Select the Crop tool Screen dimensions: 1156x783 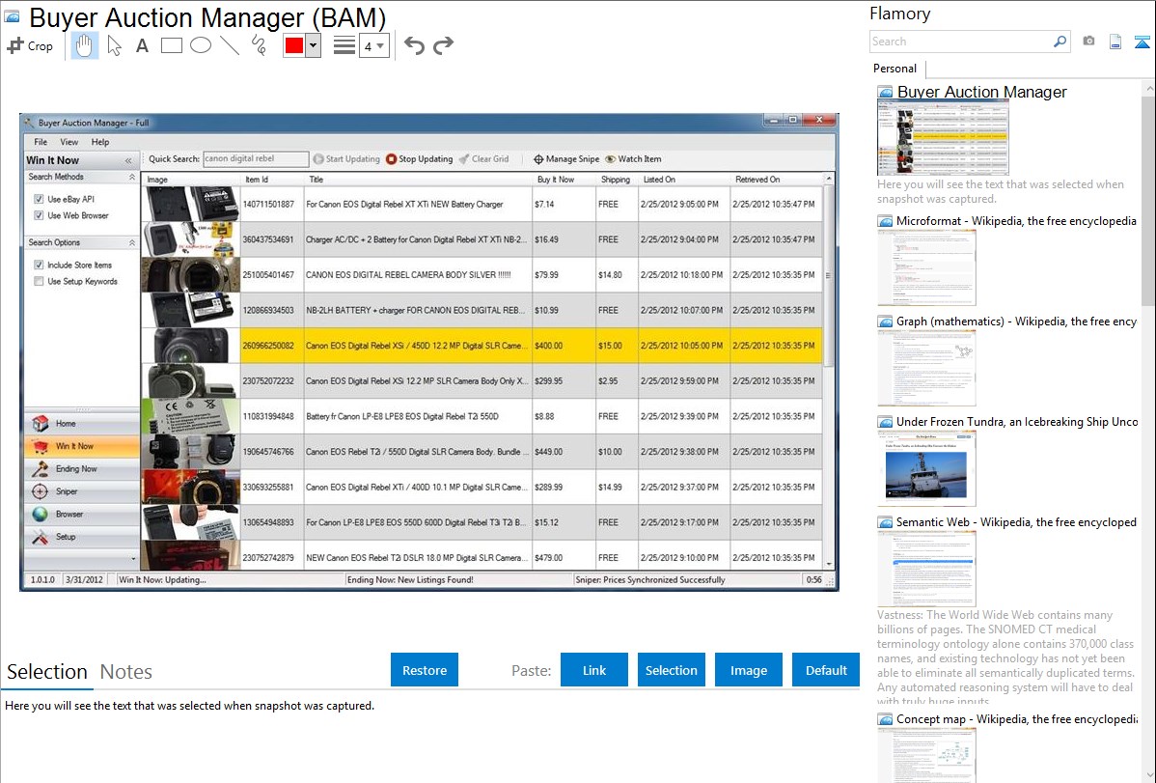pyautogui.click(x=30, y=45)
